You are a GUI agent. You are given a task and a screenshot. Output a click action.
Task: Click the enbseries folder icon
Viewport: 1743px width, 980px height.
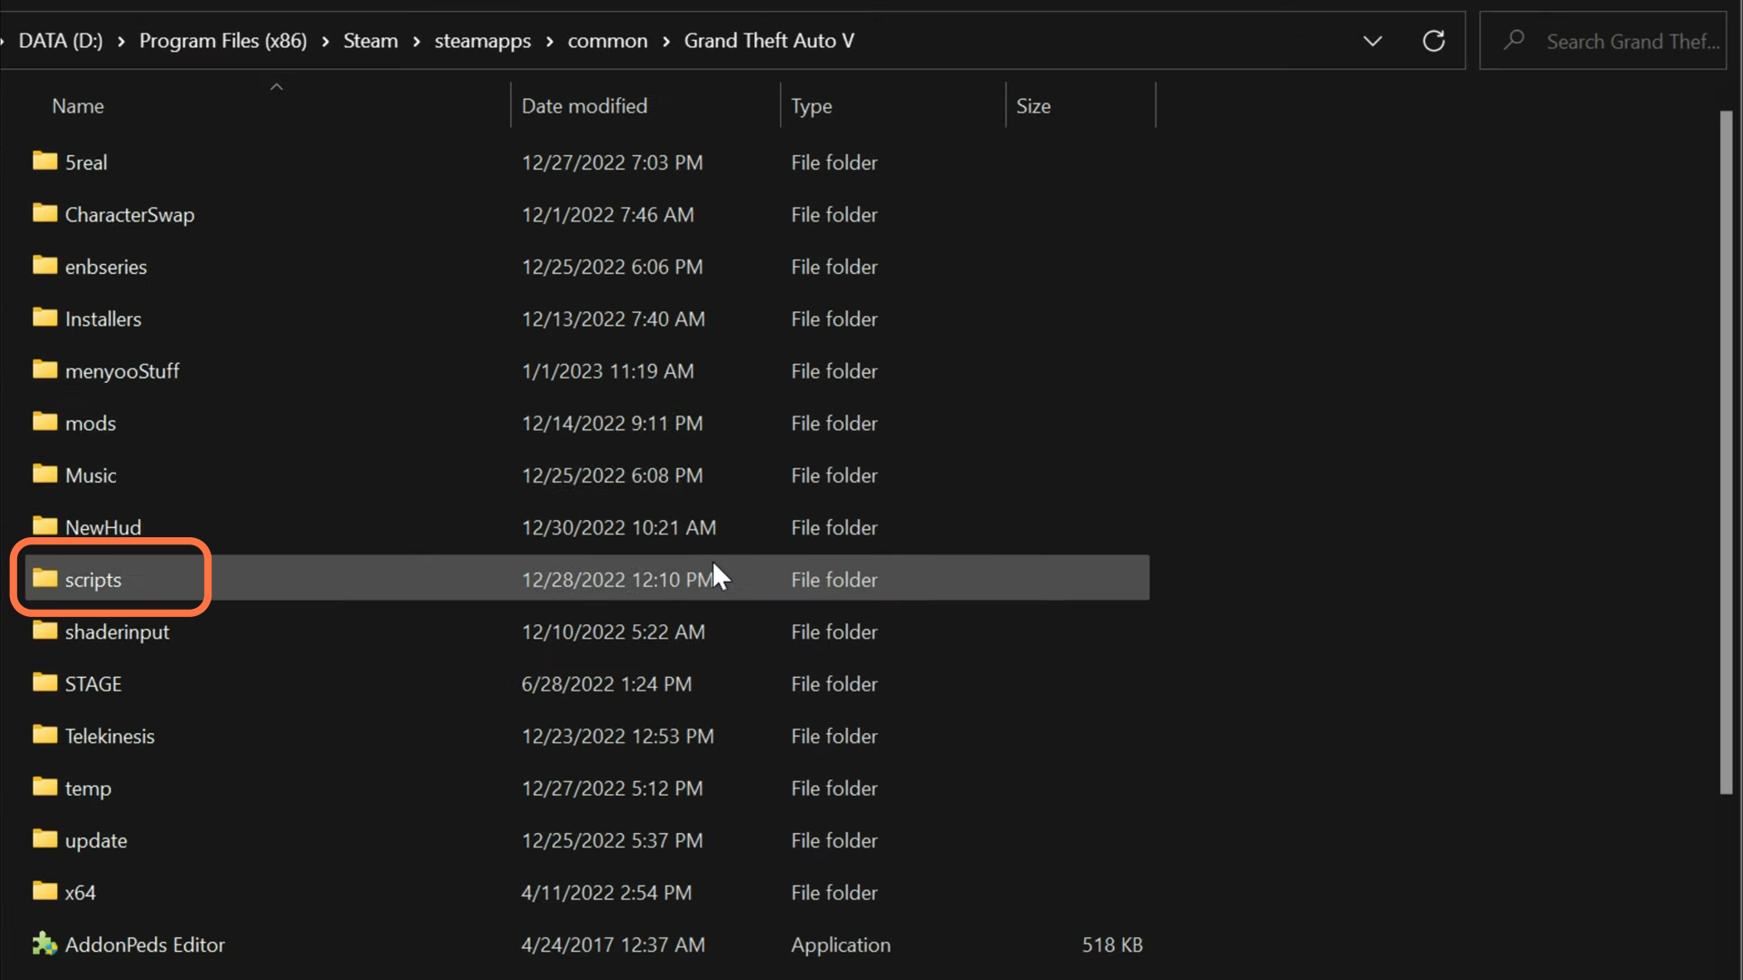pyautogui.click(x=44, y=266)
